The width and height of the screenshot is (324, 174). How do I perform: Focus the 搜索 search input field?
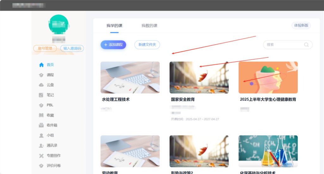click(283, 45)
